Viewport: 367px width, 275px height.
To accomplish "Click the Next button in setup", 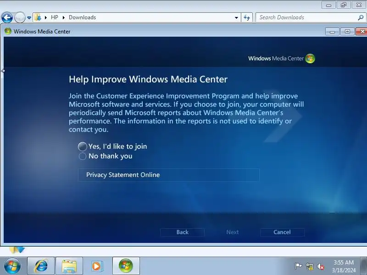I will pyautogui.click(x=233, y=232).
